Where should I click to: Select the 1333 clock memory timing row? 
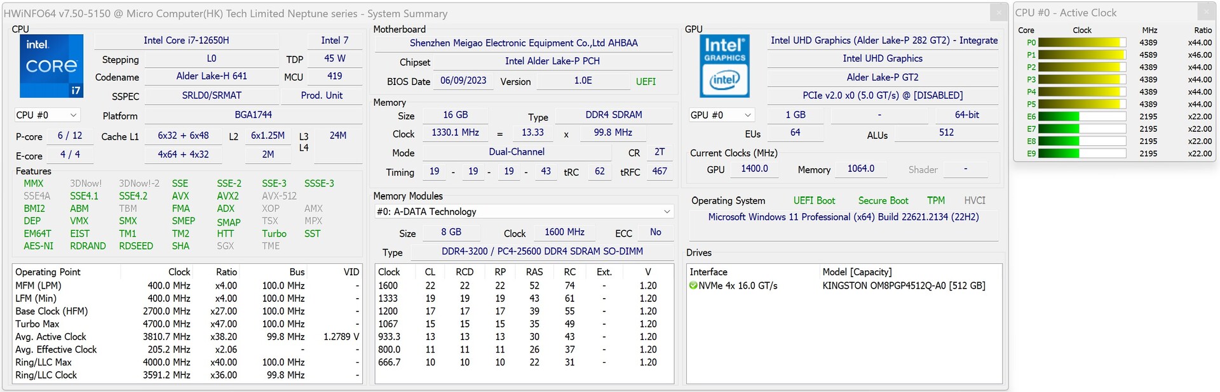click(524, 299)
